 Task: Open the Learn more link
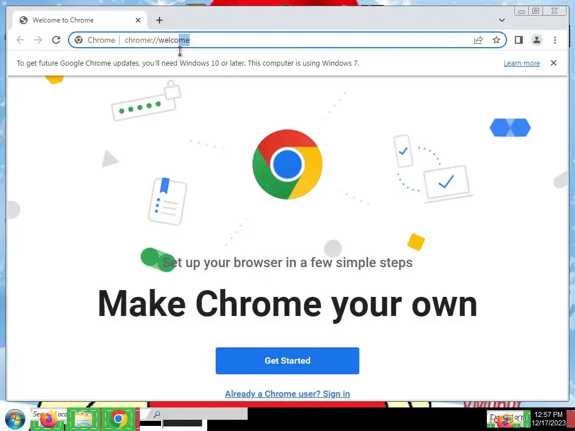522,63
